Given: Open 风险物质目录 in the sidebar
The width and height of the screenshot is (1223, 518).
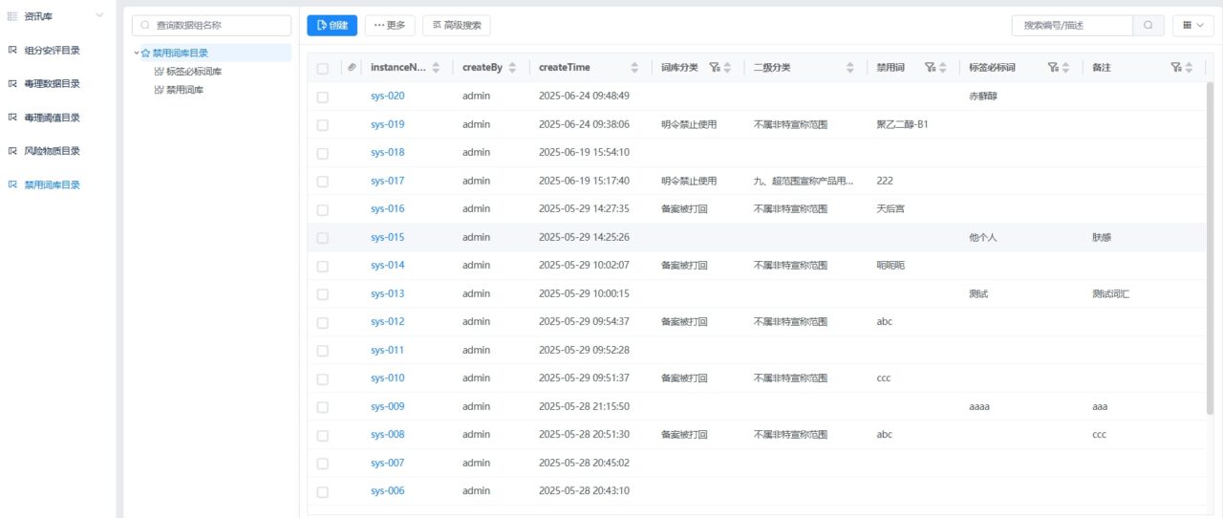Looking at the screenshot, I should pyautogui.click(x=52, y=151).
